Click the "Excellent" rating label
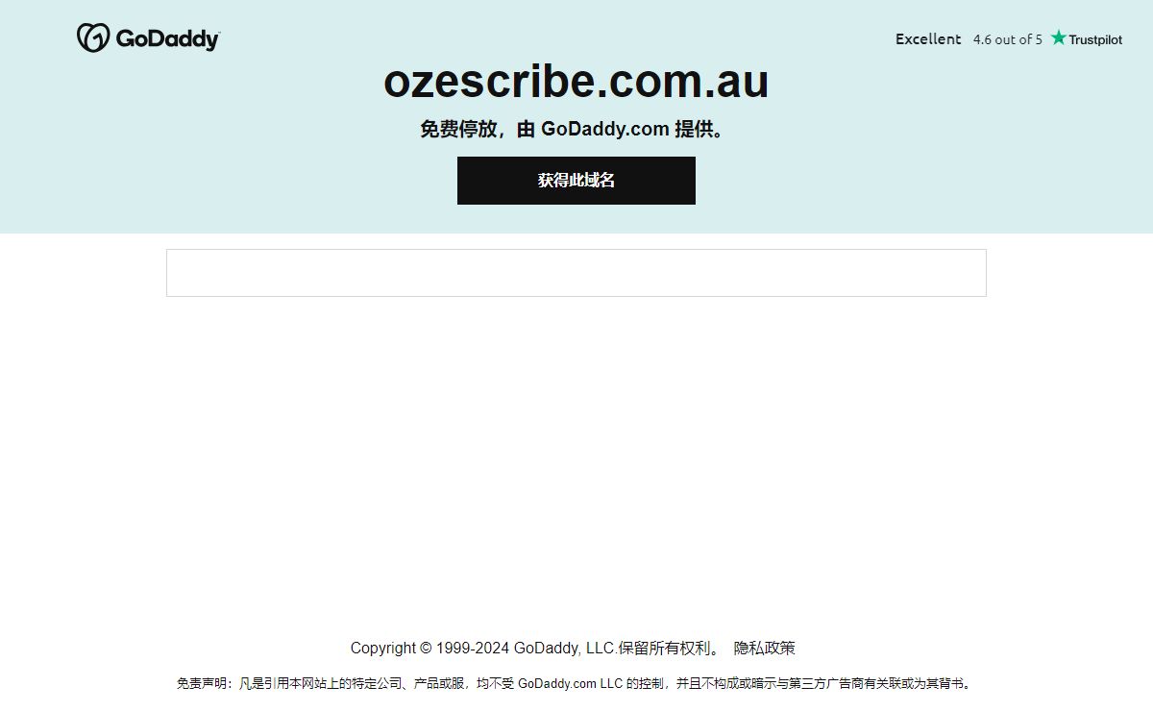Viewport: 1153px width, 711px height. tap(928, 39)
